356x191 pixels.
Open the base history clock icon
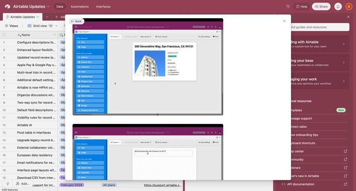point(288,7)
